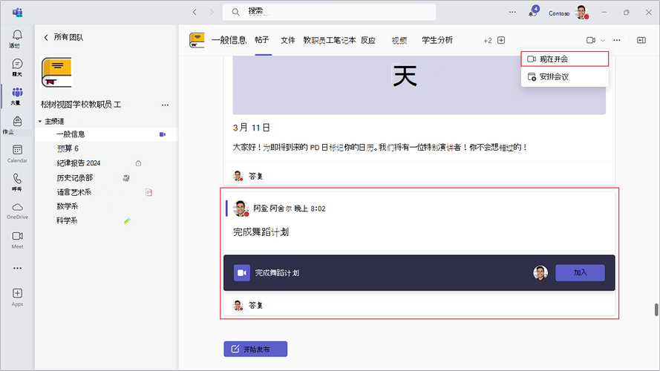The width and height of the screenshot is (660, 371).
Task: Select 安排会议 from the meeting menu
Action: click(x=565, y=76)
